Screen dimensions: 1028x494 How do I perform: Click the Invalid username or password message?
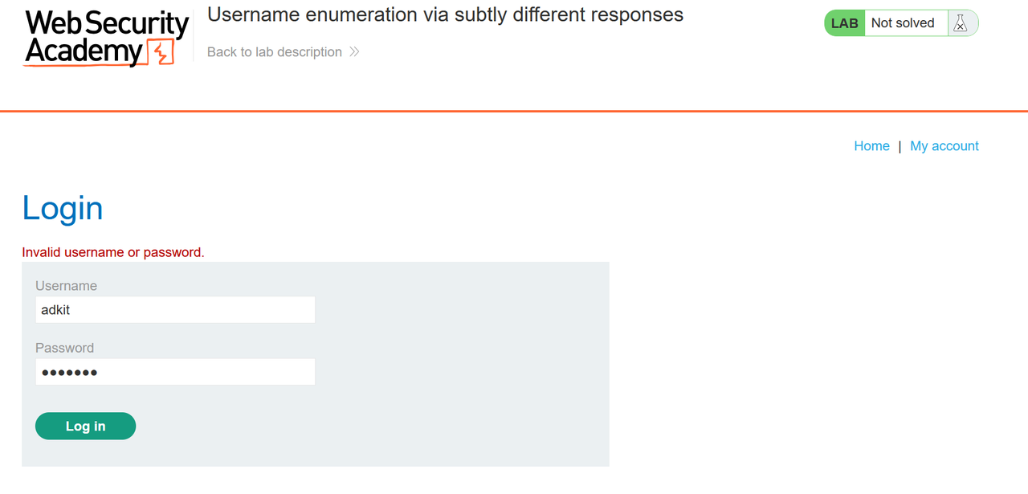[113, 251]
